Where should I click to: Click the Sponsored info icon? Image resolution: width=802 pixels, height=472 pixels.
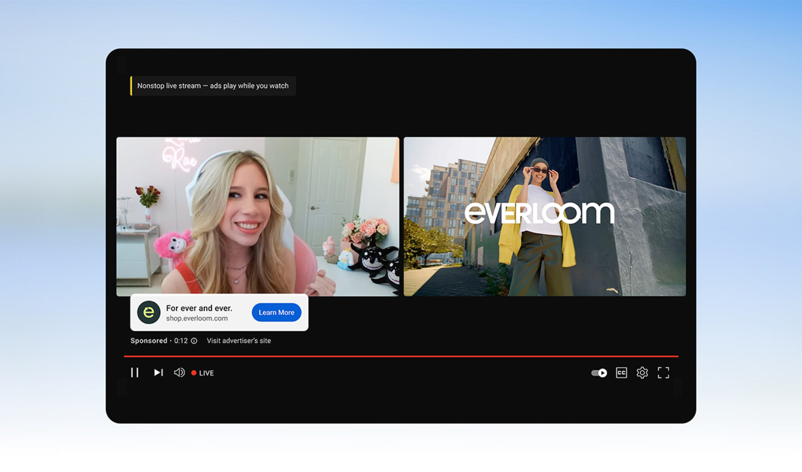[x=193, y=341]
